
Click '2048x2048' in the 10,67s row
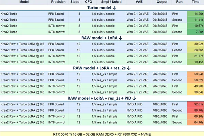click(x=160, y=26)
